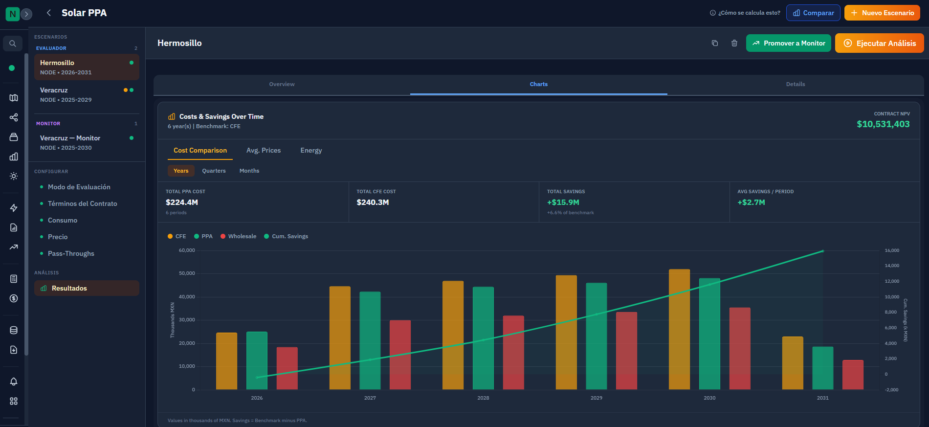Select the Cost Comparison sub-tab
The image size is (929, 427).
200,150
